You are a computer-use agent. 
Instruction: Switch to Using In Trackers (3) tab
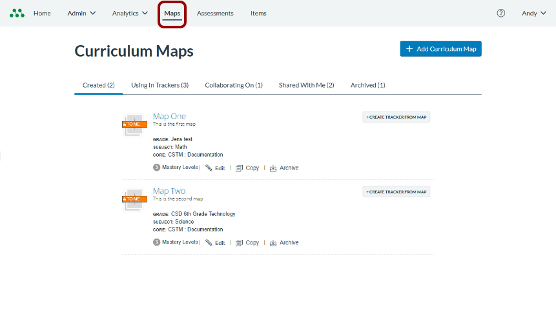(160, 85)
